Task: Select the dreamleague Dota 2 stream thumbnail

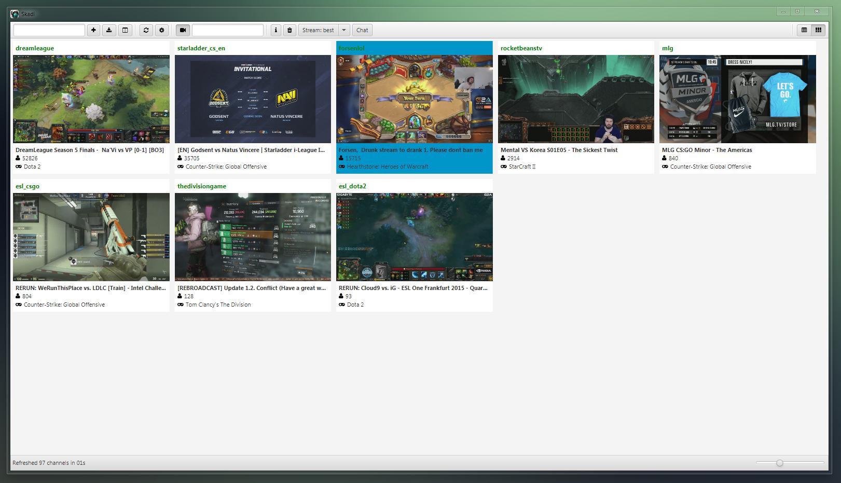Action: (x=91, y=99)
